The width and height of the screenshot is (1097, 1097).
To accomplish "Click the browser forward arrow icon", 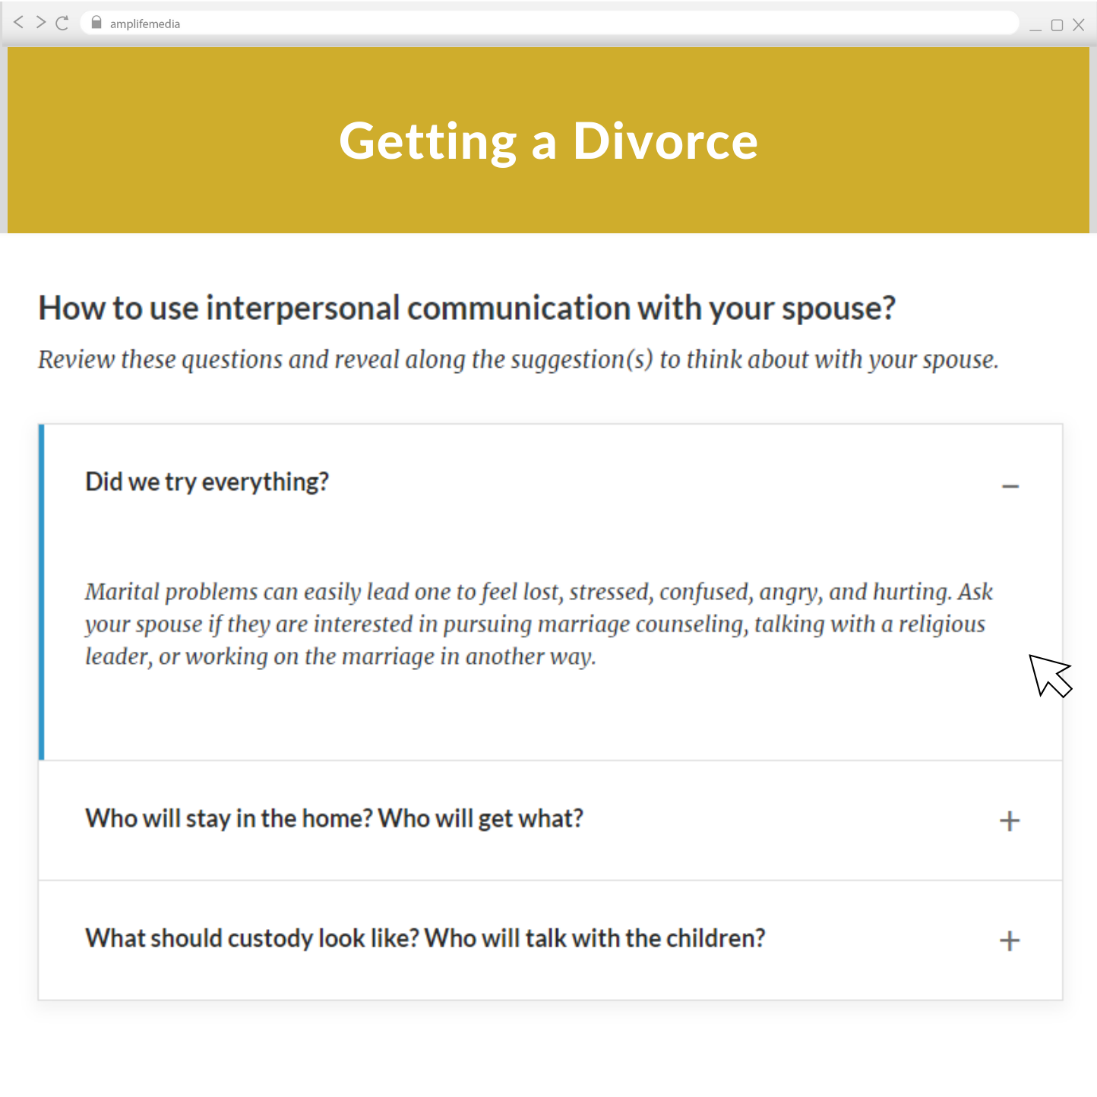I will coord(40,22).
